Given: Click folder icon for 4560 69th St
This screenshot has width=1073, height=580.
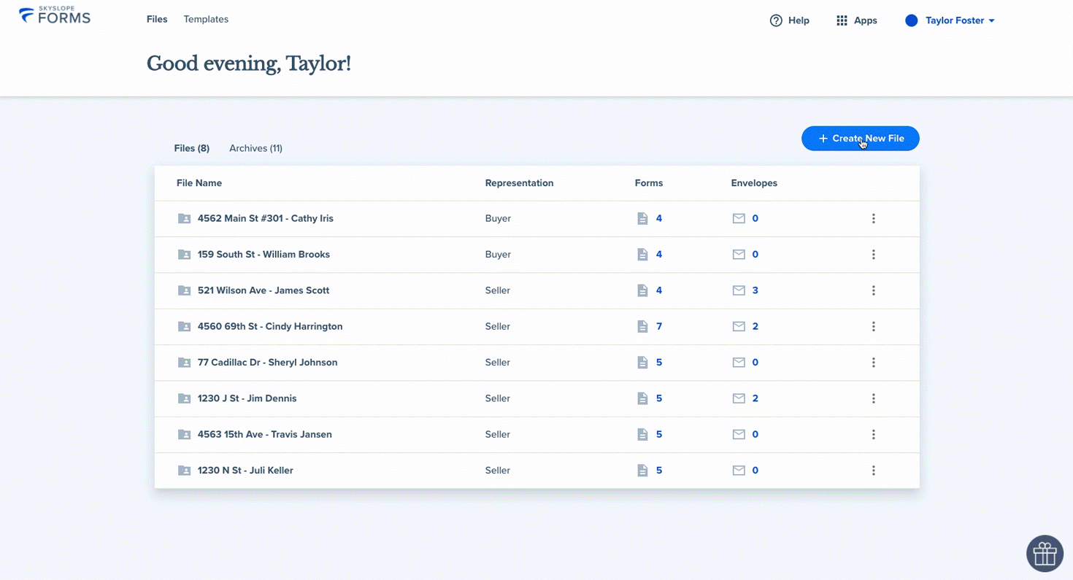Looking at the screenshot, I should 184,326.
